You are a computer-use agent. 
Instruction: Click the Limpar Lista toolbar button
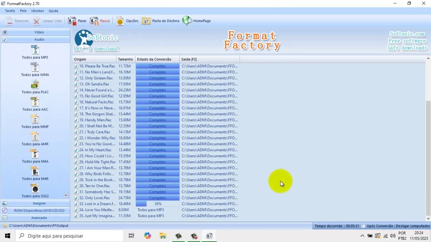(x=47, y=21)
